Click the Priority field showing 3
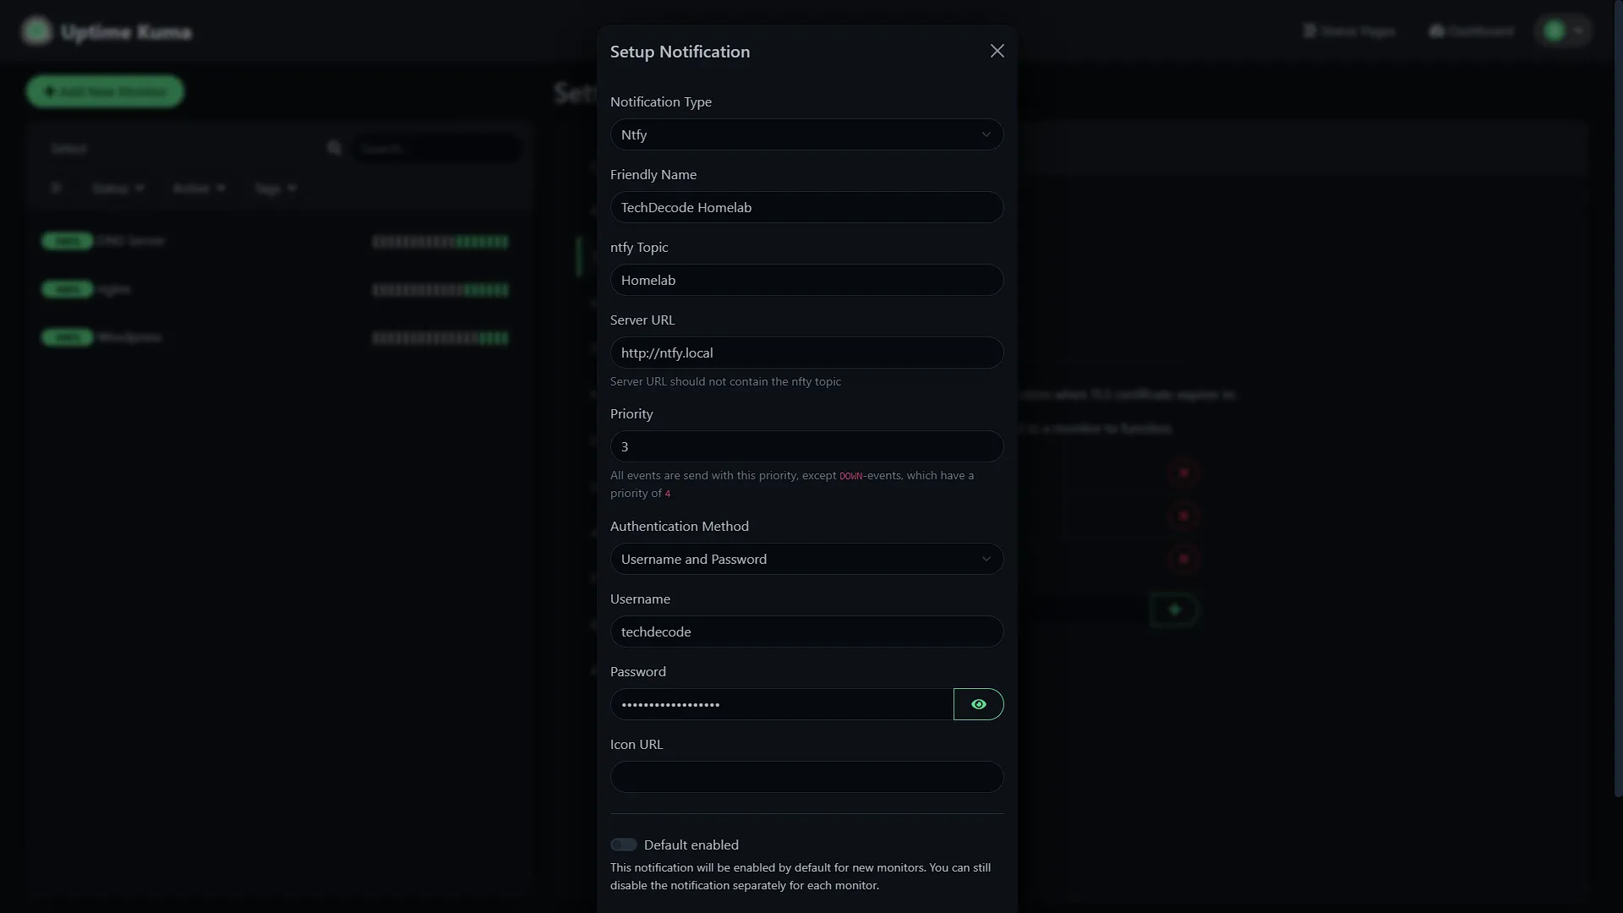The width and height of the screenshot is (1623, 913). click(806, 446)
